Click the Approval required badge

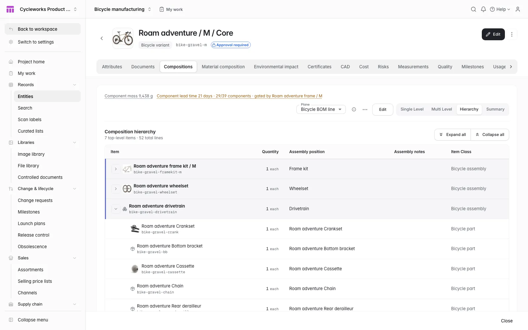[x=231, y=45]
